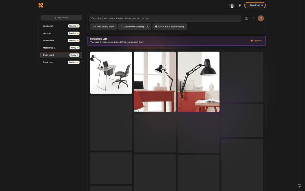Click the orange checkered app logo

coord(41,5)
